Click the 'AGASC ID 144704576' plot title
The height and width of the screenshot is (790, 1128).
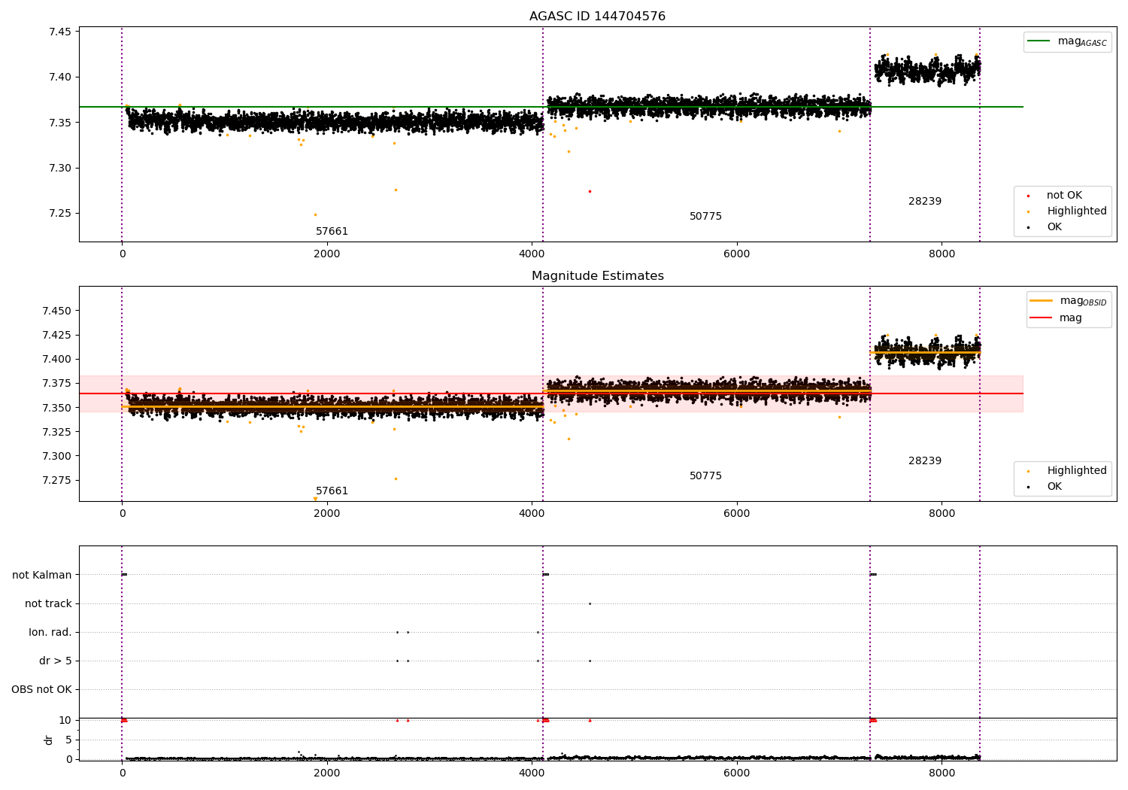(597, 17)
